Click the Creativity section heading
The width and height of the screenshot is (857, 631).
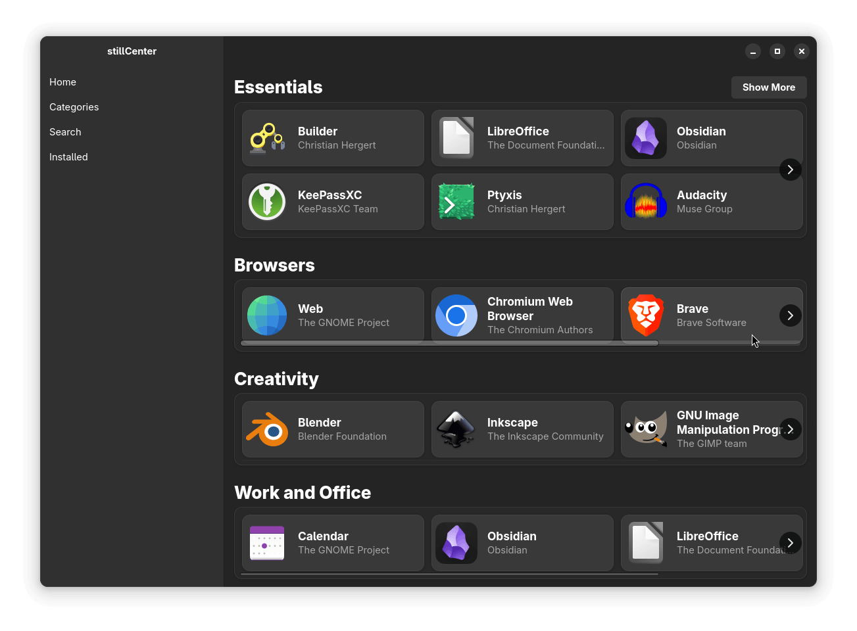point(276,379)
